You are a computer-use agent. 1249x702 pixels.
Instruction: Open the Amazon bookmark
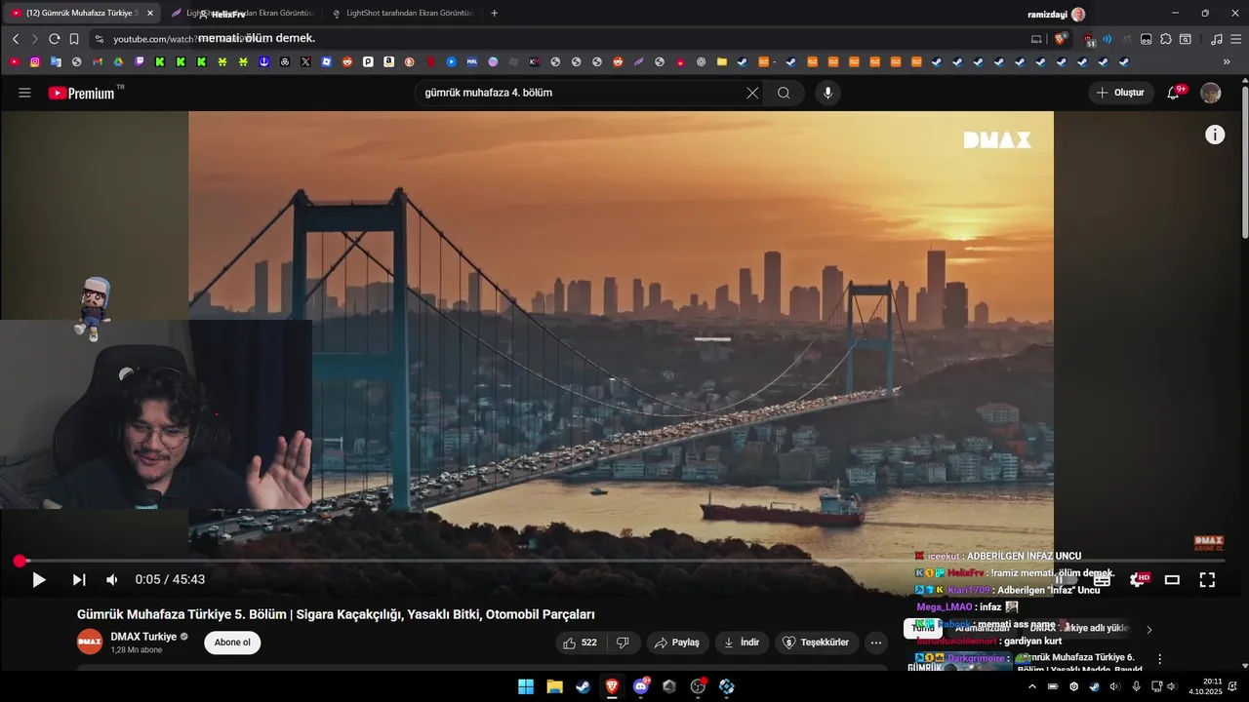(388, 61)
